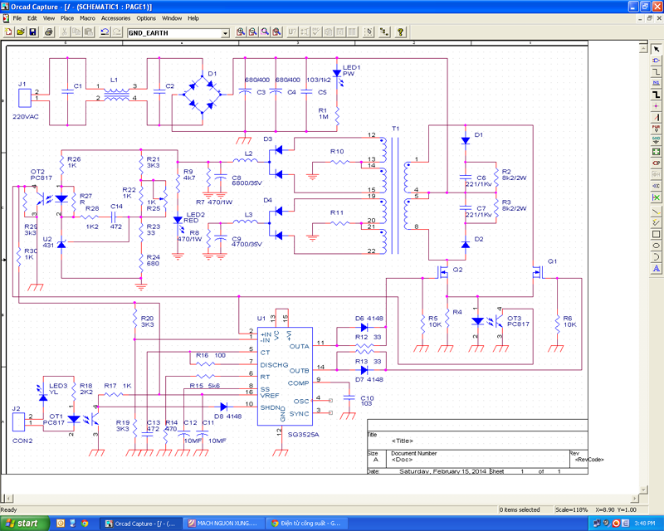Click the SG3525A label under U1
Image resolution: width=664 pixels, height=531 pixels.
pyautogui.click(x=303, y=435)
